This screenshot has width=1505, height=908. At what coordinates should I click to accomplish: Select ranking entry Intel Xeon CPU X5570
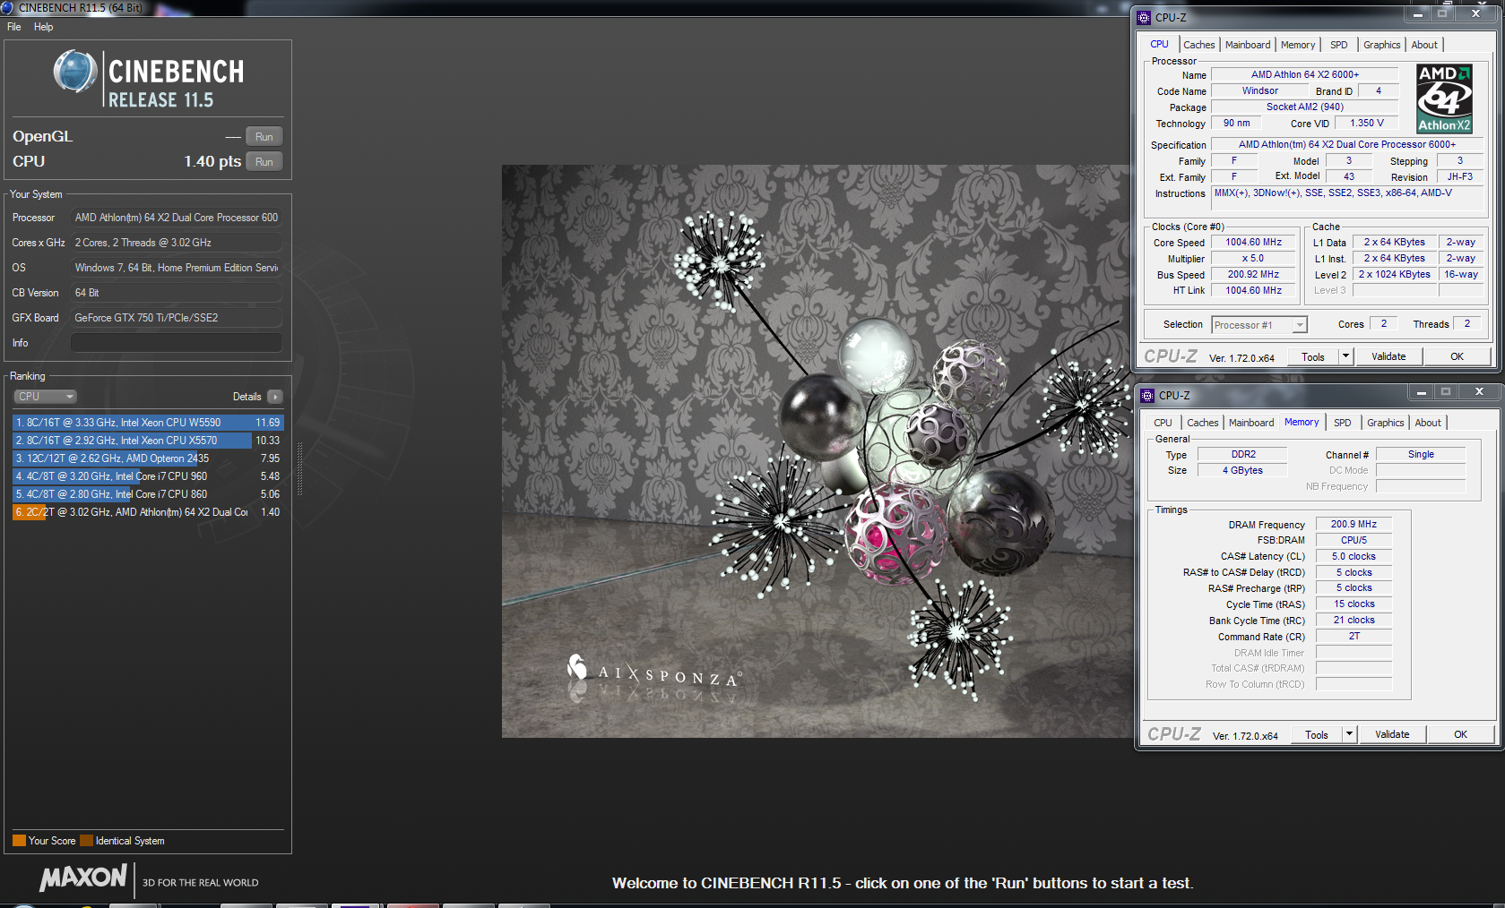[148, 441]
